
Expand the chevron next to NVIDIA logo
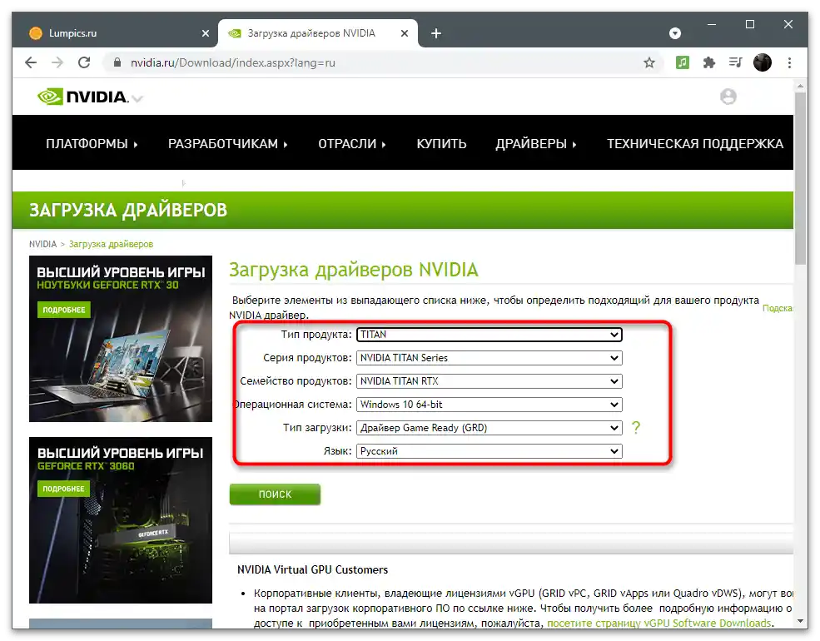[x=137, y=98]
